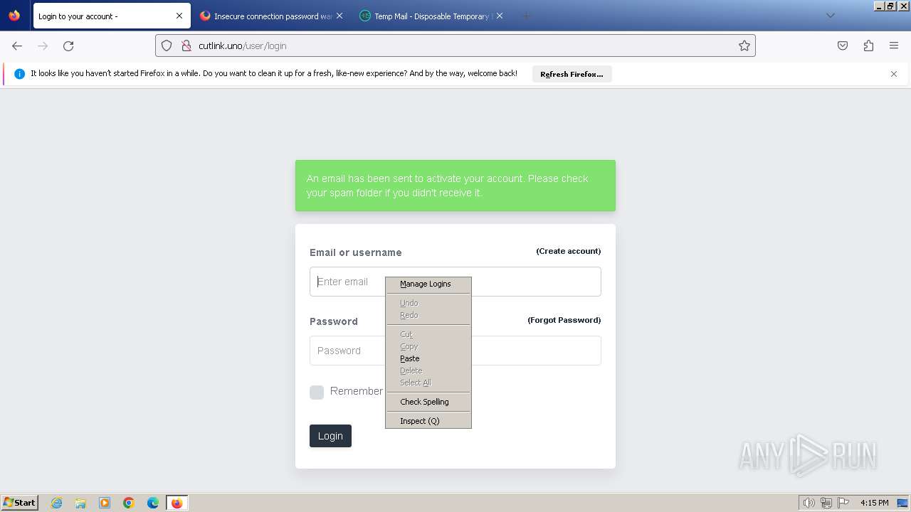Open the shield tracking protection icon
The width and height of the screenshot is (911, 512).
coord(167,46)
